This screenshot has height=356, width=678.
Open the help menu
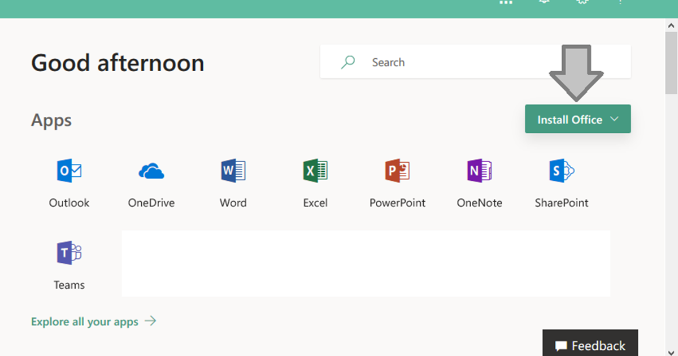pyautogui.click(x=620, y=2)
